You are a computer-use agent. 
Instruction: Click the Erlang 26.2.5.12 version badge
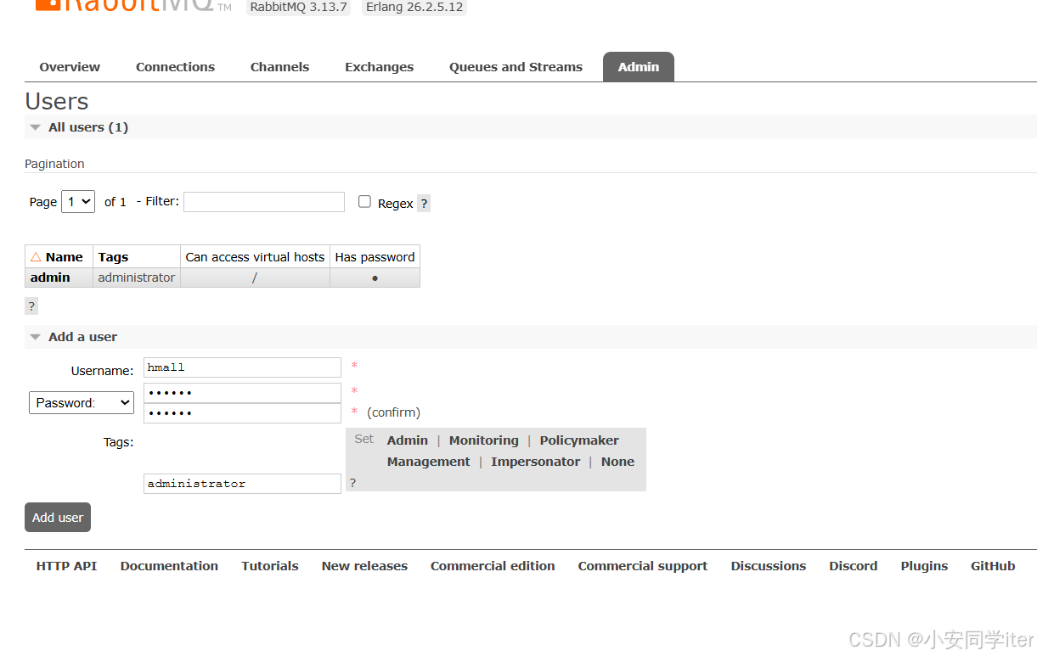[414, 7]
